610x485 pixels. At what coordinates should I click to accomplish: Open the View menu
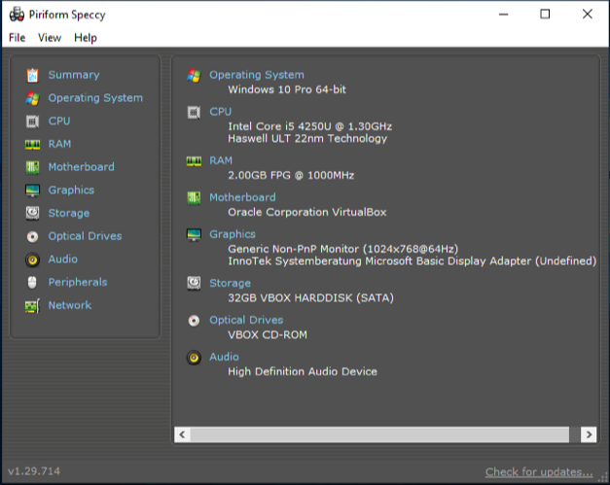[50, 38]
